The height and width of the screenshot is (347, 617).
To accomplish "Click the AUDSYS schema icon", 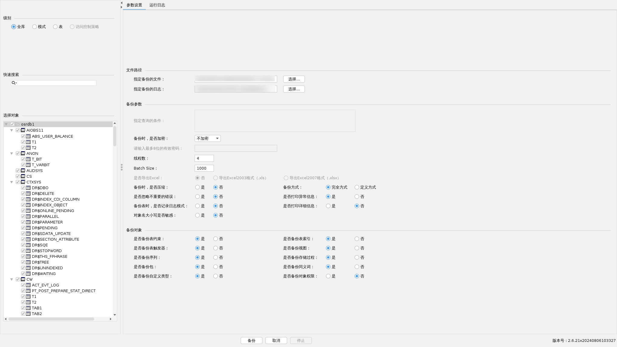I will [23, 170].
